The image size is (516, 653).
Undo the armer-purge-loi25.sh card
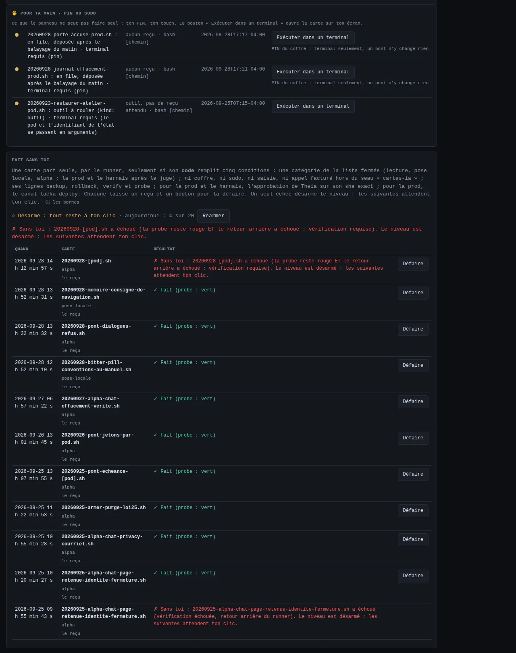413,511
